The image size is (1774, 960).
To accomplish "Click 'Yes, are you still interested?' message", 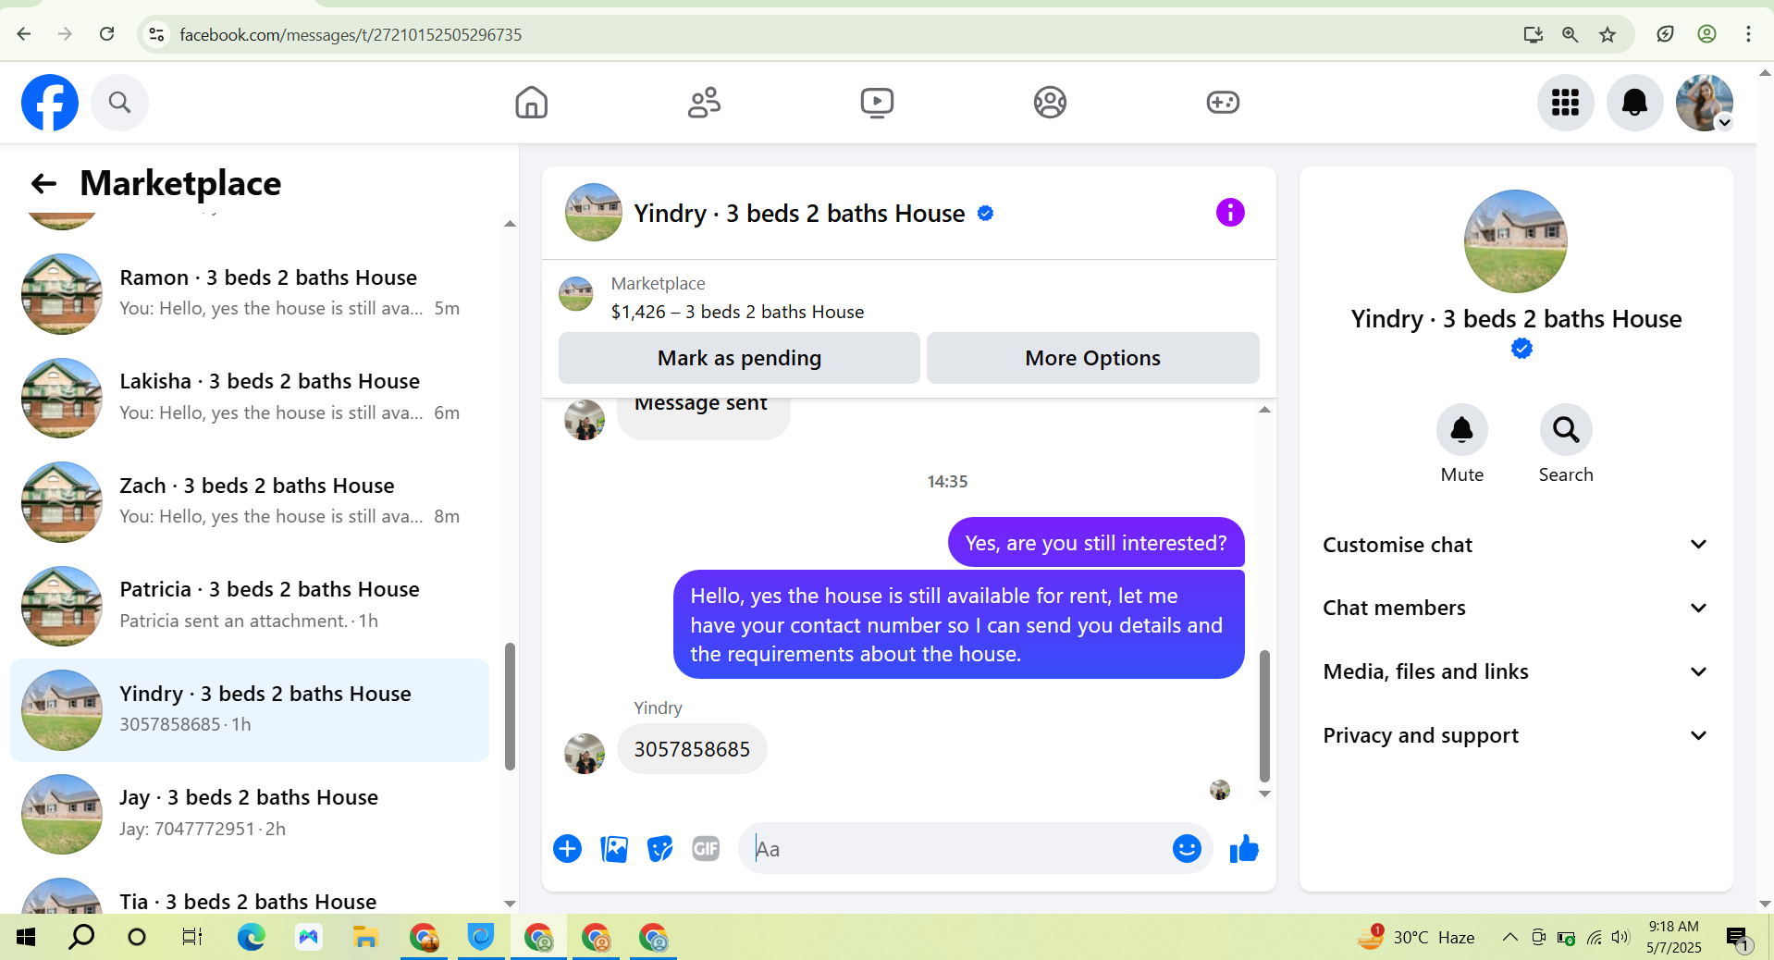I will (x=1096, y=543).
